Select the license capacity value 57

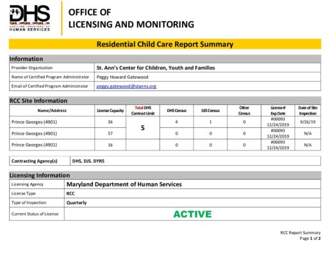[x=110, y=134]
